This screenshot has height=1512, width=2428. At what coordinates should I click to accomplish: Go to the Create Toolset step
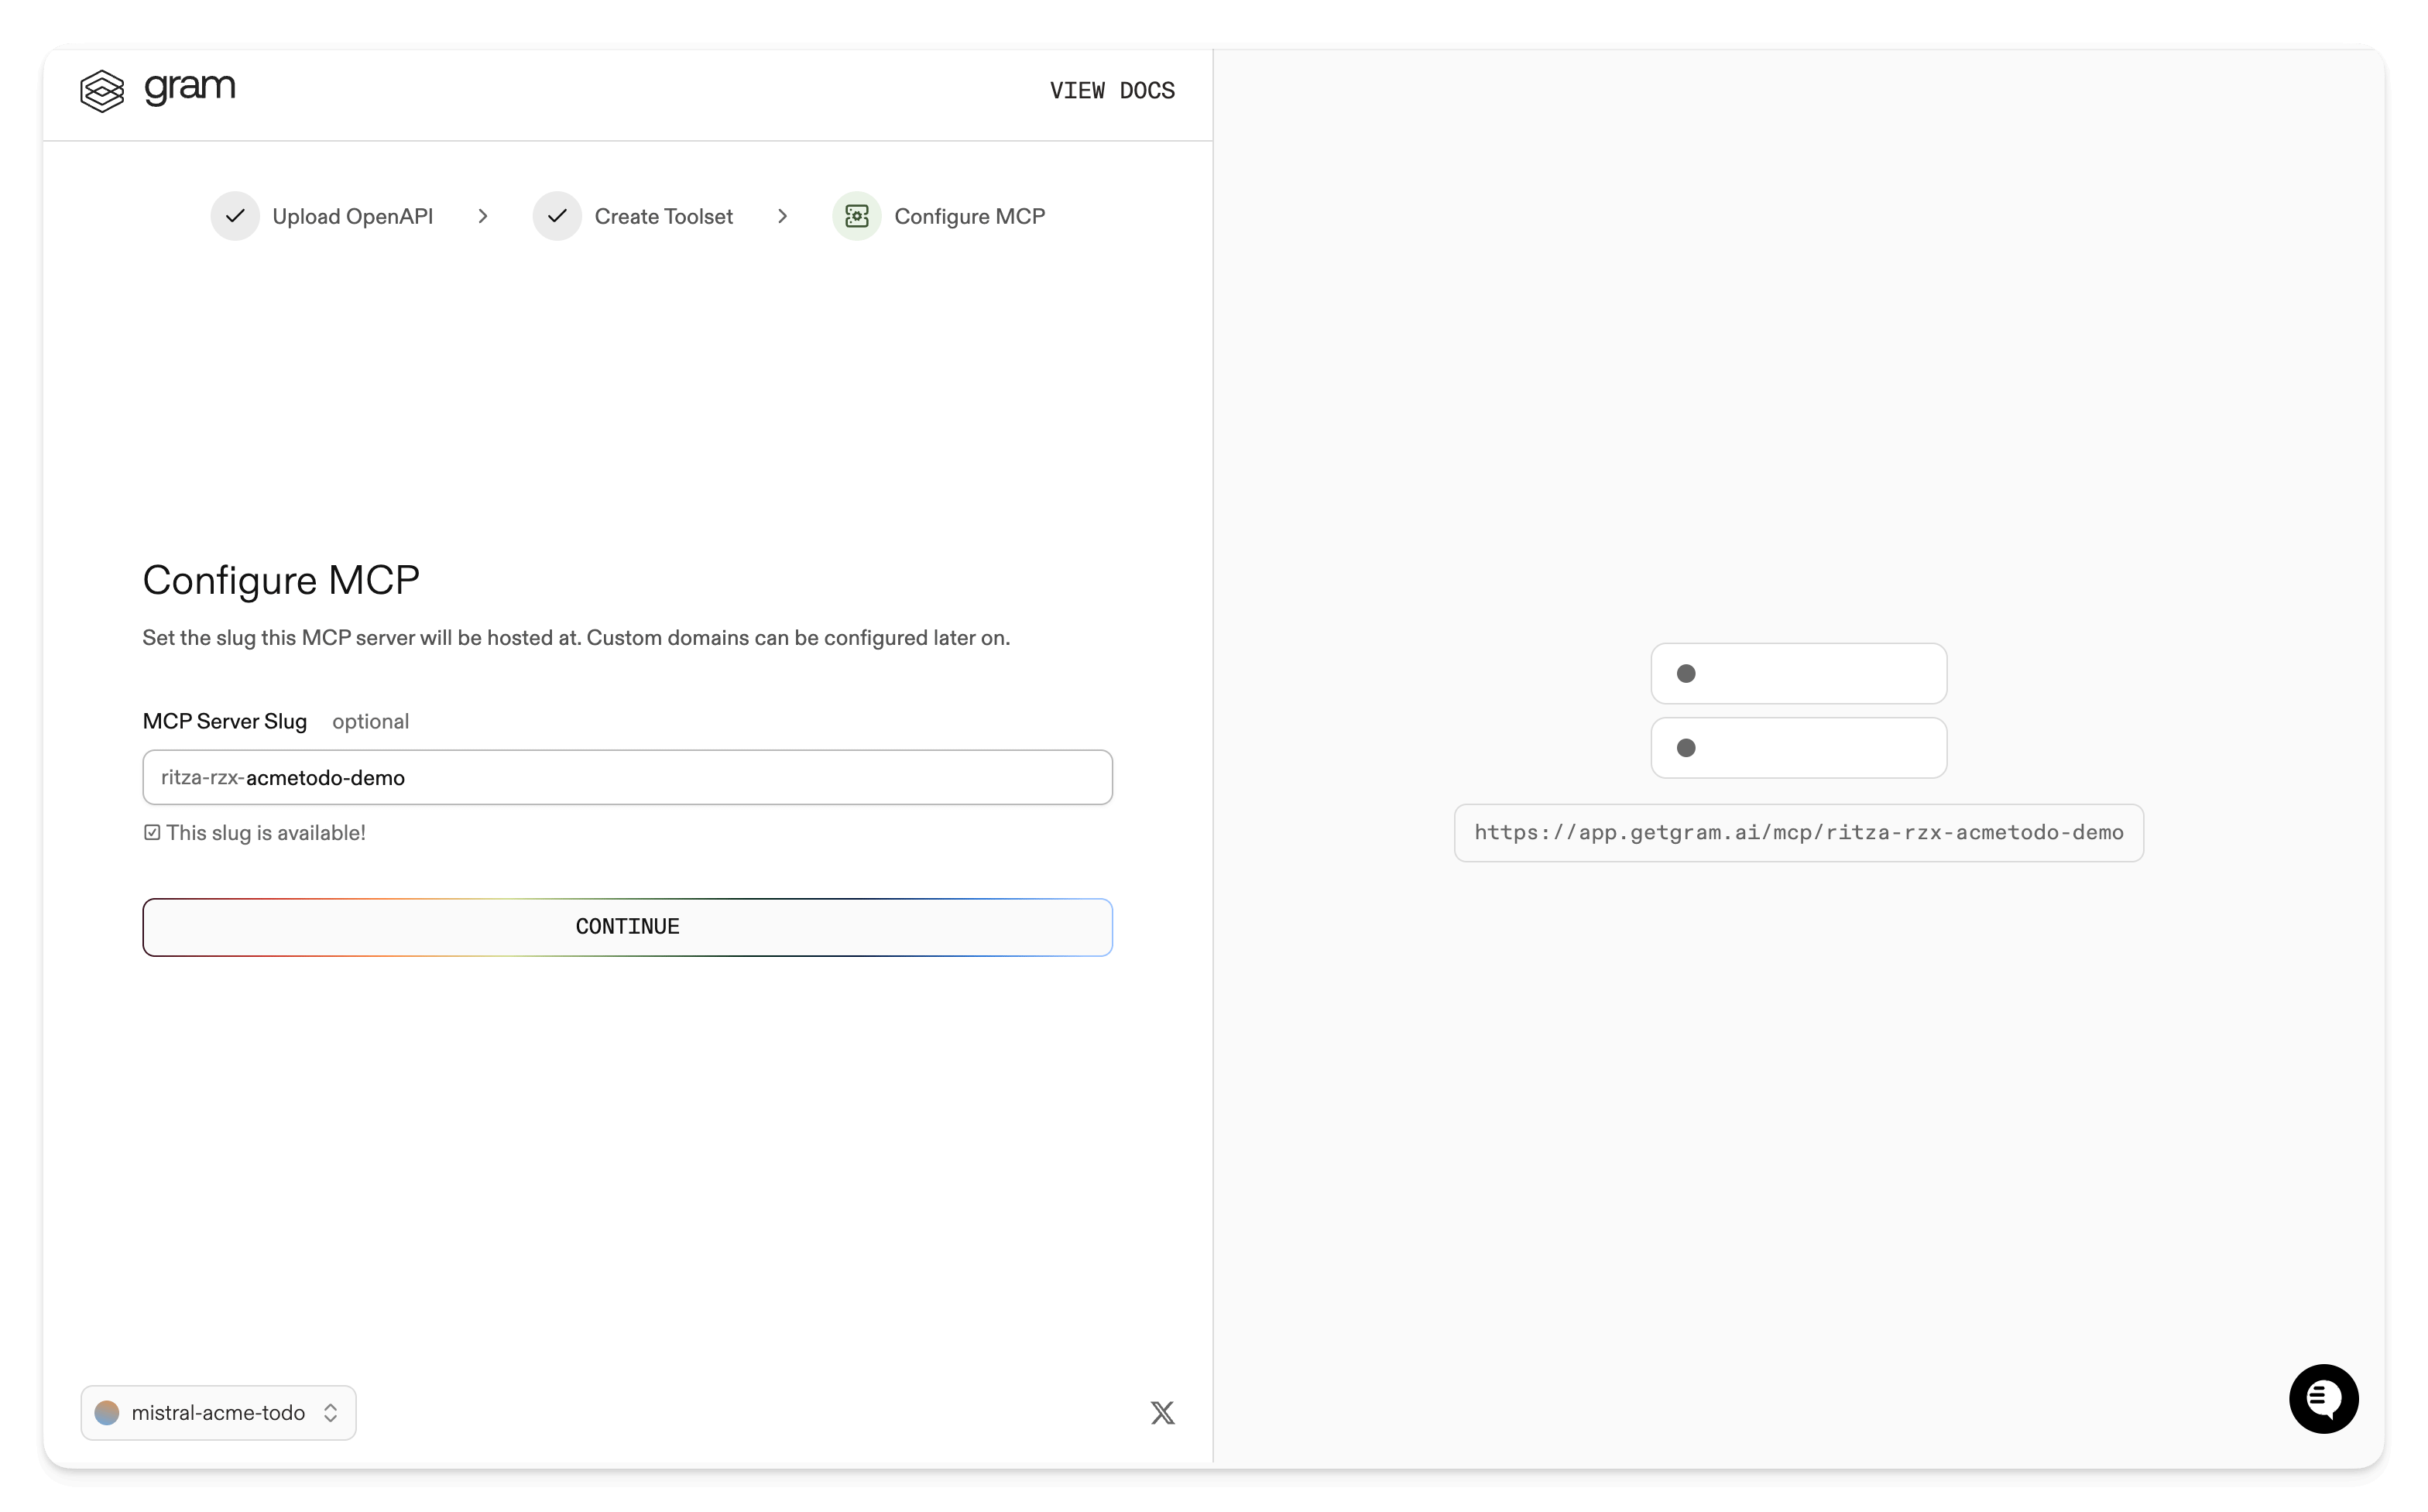[x=663, y=216]
